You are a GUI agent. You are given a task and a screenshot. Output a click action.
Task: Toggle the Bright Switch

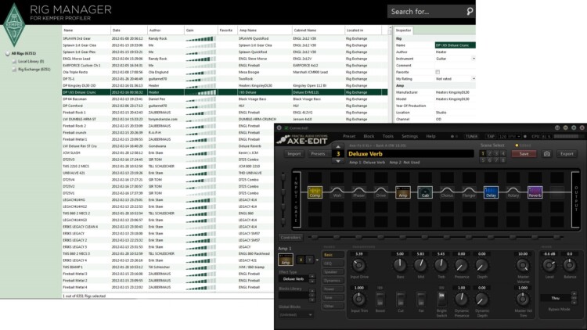click(x=441, y=300)
